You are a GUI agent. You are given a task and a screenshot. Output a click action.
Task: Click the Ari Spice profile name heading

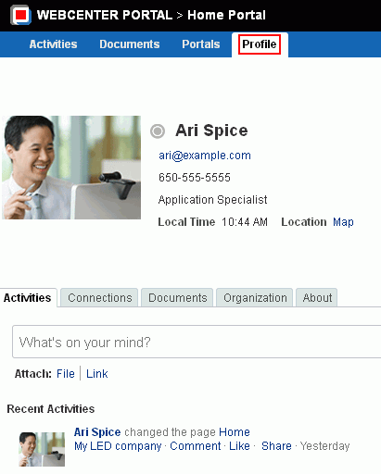point(211,131)
